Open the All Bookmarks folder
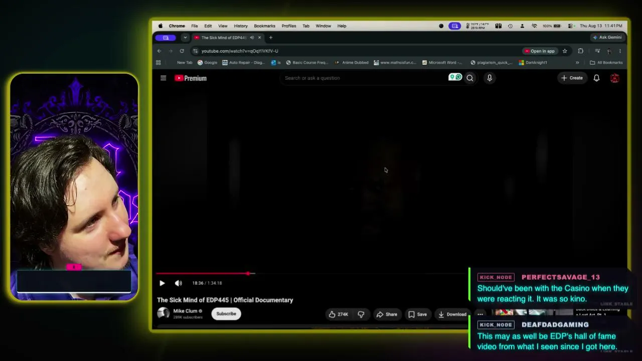The image size is (642, 361). pos(606,63)
